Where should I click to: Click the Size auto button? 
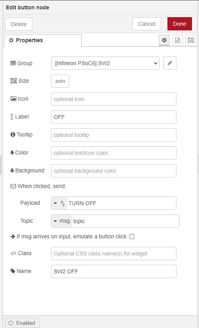click(60, 81)
